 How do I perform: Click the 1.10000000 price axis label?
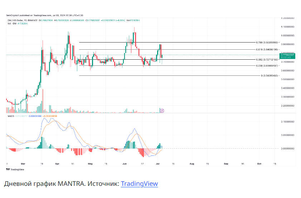(x=287, y=27)
